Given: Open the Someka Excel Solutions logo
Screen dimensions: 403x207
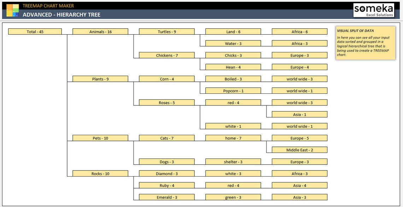Looking at the screenshot, I should (x=373, y=10).
